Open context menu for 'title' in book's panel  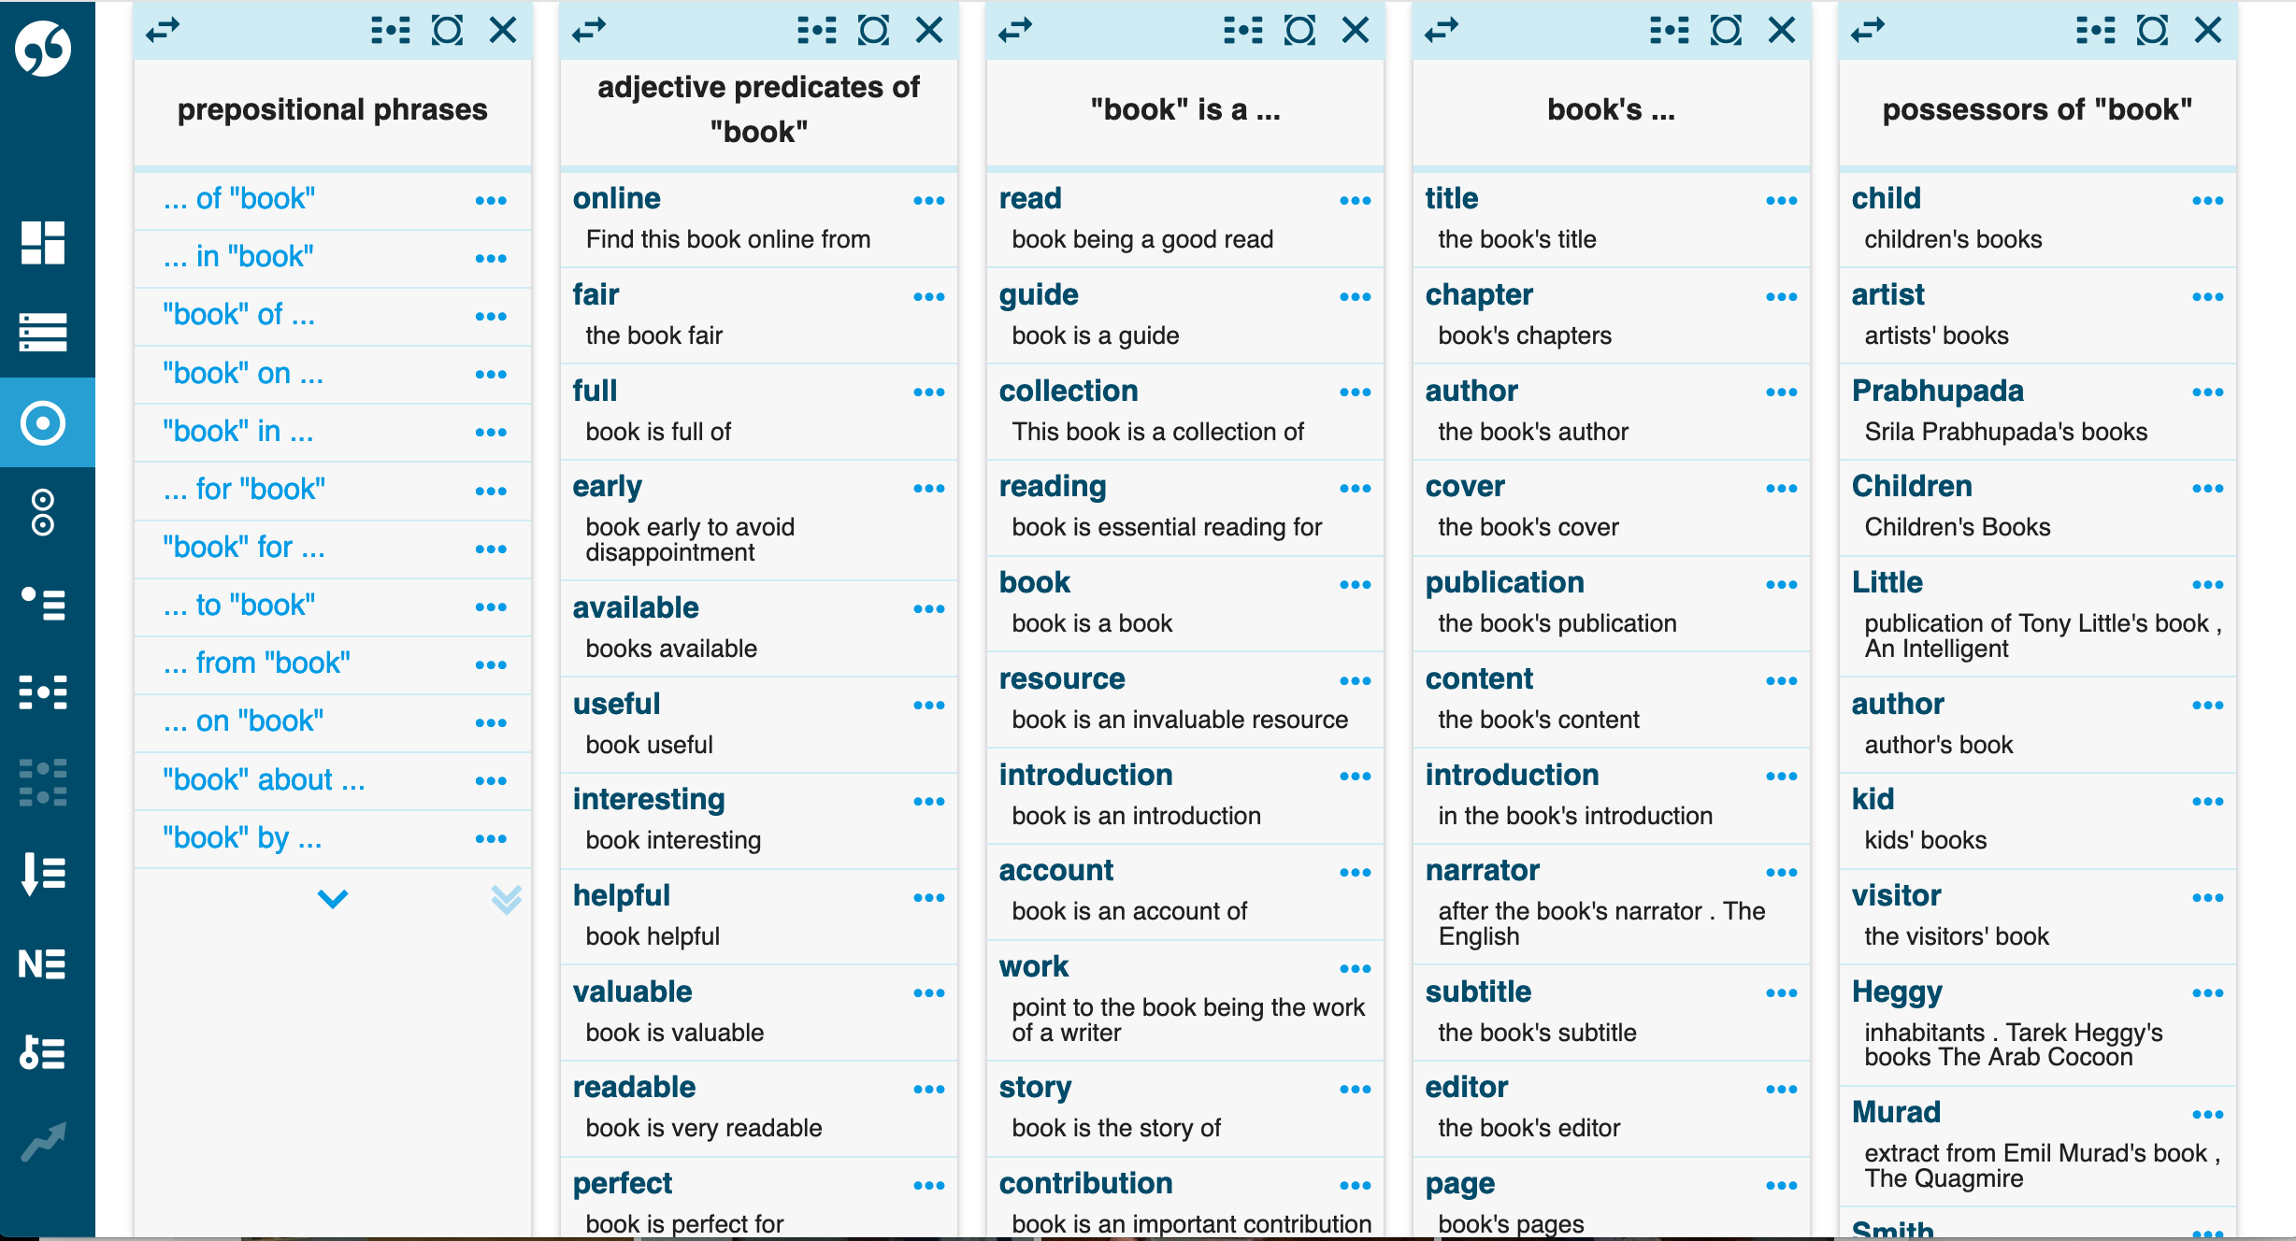coord(1778,199)
